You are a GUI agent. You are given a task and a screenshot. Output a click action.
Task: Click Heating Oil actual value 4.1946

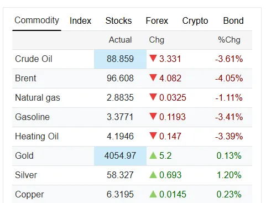pos(120,137)
